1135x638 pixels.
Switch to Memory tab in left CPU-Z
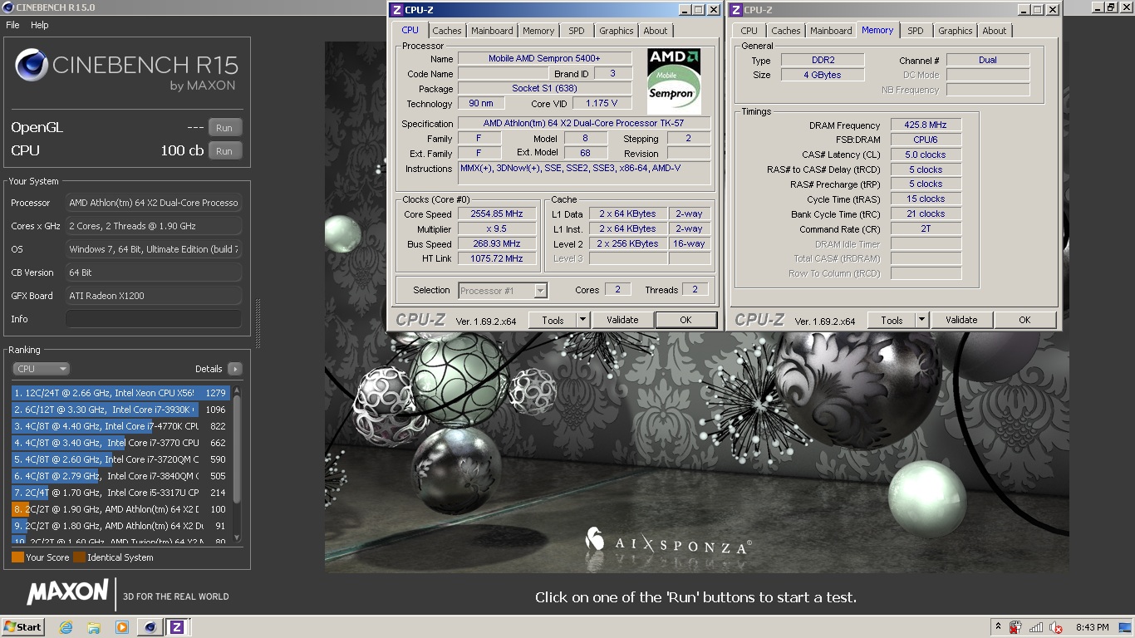coord(538,31)
